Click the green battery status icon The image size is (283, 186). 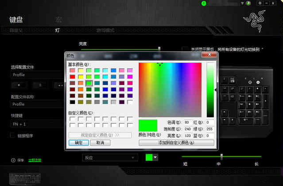(x=204, y=3)
